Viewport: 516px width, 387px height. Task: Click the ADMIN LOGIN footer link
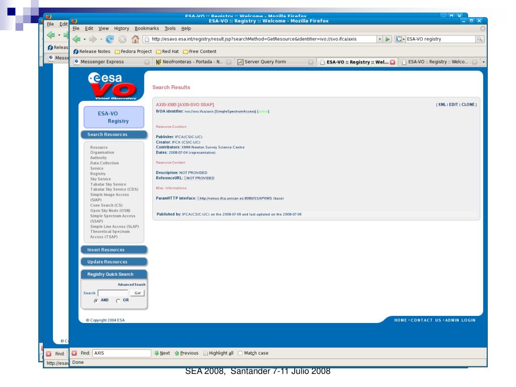460,320
